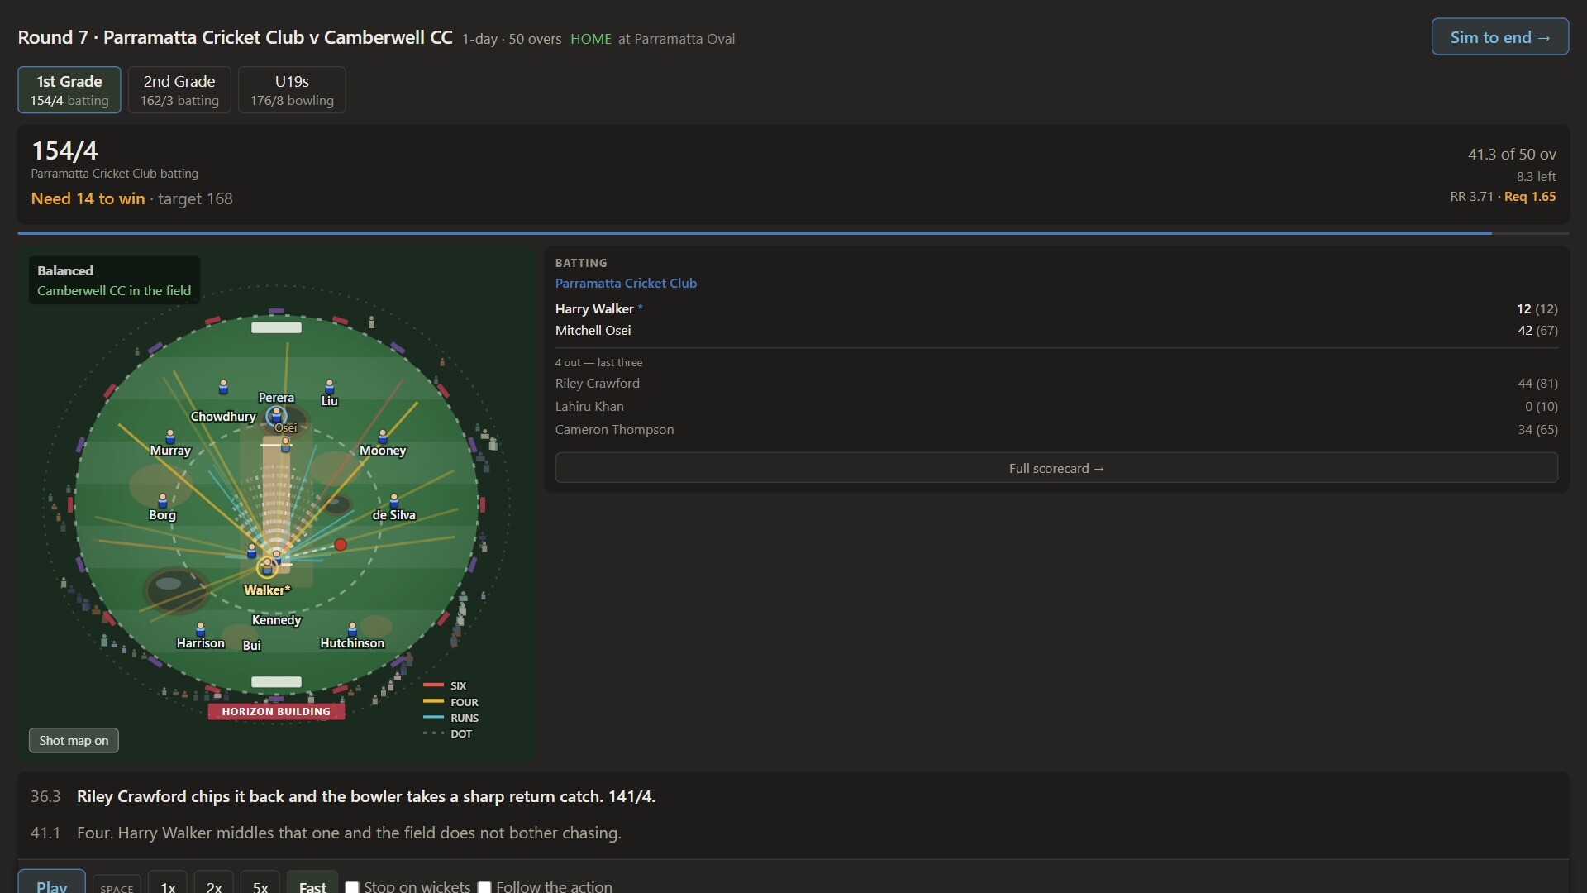Select fielder Murray on the field
This screenshot has width=1587, height=893.
[170, 437]
